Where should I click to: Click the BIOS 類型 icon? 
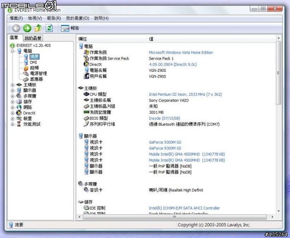(x=87, y=118)
